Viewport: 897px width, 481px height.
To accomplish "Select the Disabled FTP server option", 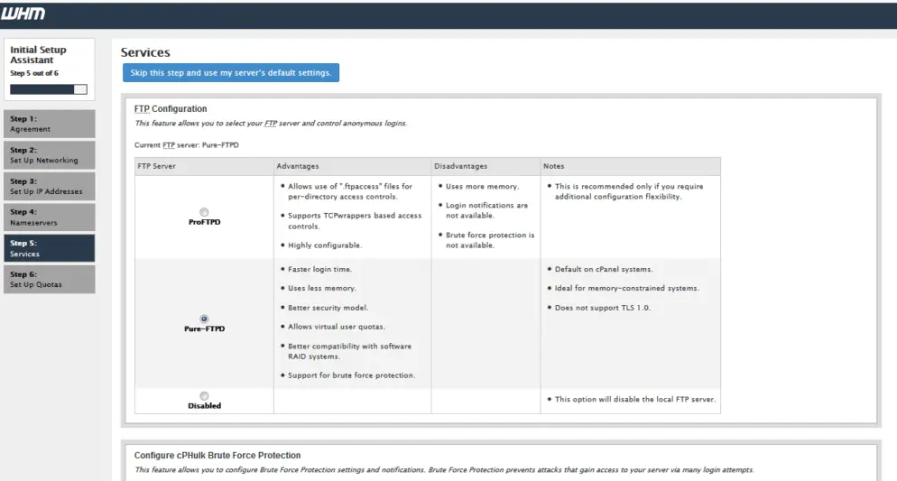I will [204, 396].
